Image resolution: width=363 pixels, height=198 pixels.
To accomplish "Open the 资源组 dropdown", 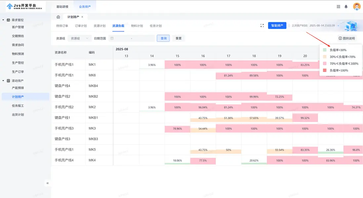I will [x=79, y=38].
